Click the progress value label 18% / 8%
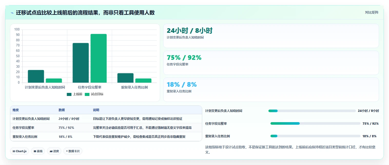The height and width of the screenshot is (165, 389). point(369,136)
